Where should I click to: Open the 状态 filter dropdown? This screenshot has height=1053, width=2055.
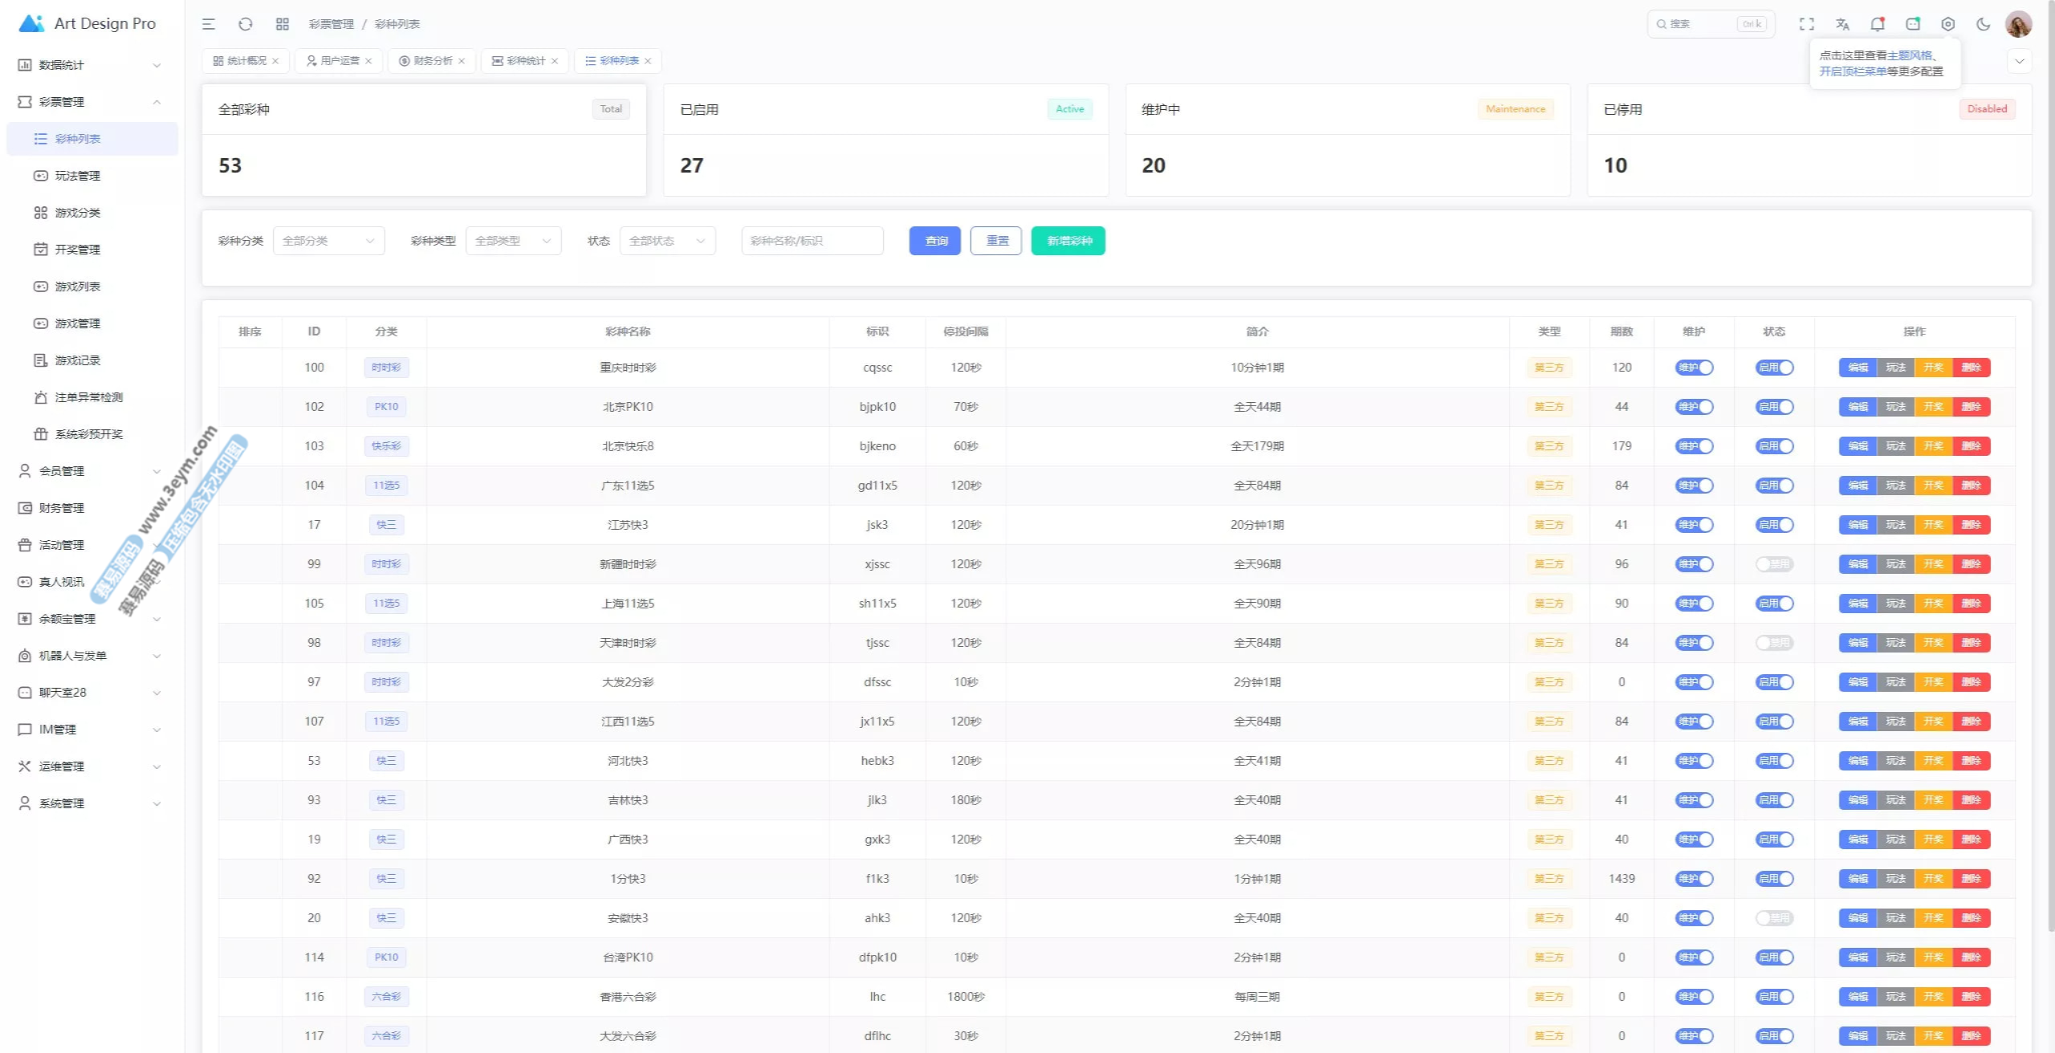click(x=667, y=241)
